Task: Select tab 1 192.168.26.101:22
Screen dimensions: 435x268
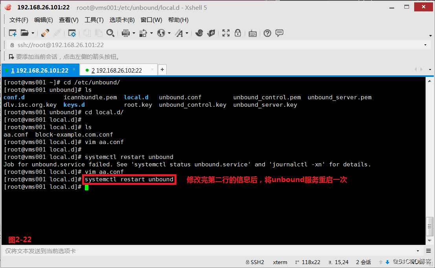Action: tap(40, 70)
